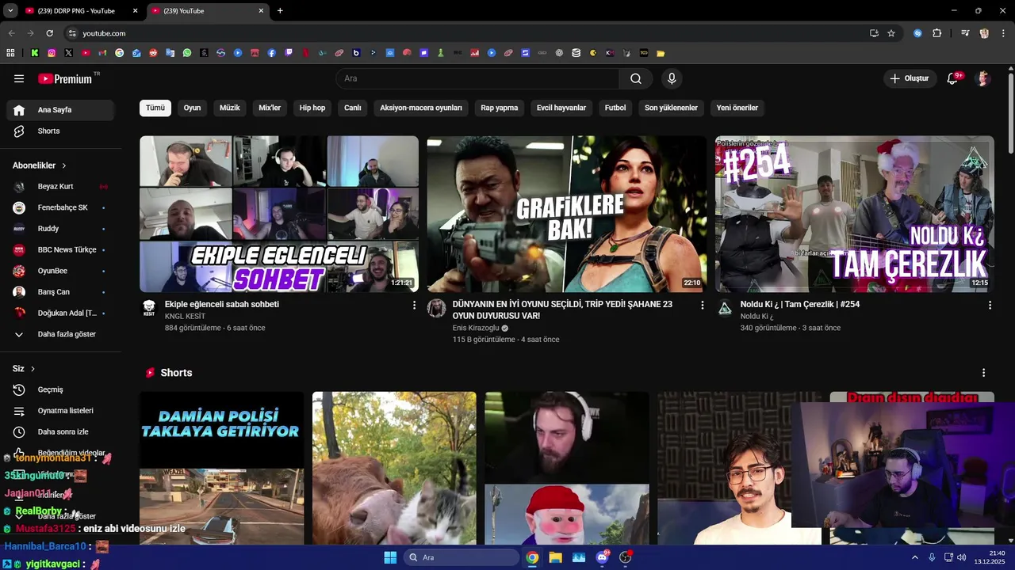The image size is (1015, 570).
Task: Open Chrome media controls icon
Action: pyautogui.click(x=965, y=33)
